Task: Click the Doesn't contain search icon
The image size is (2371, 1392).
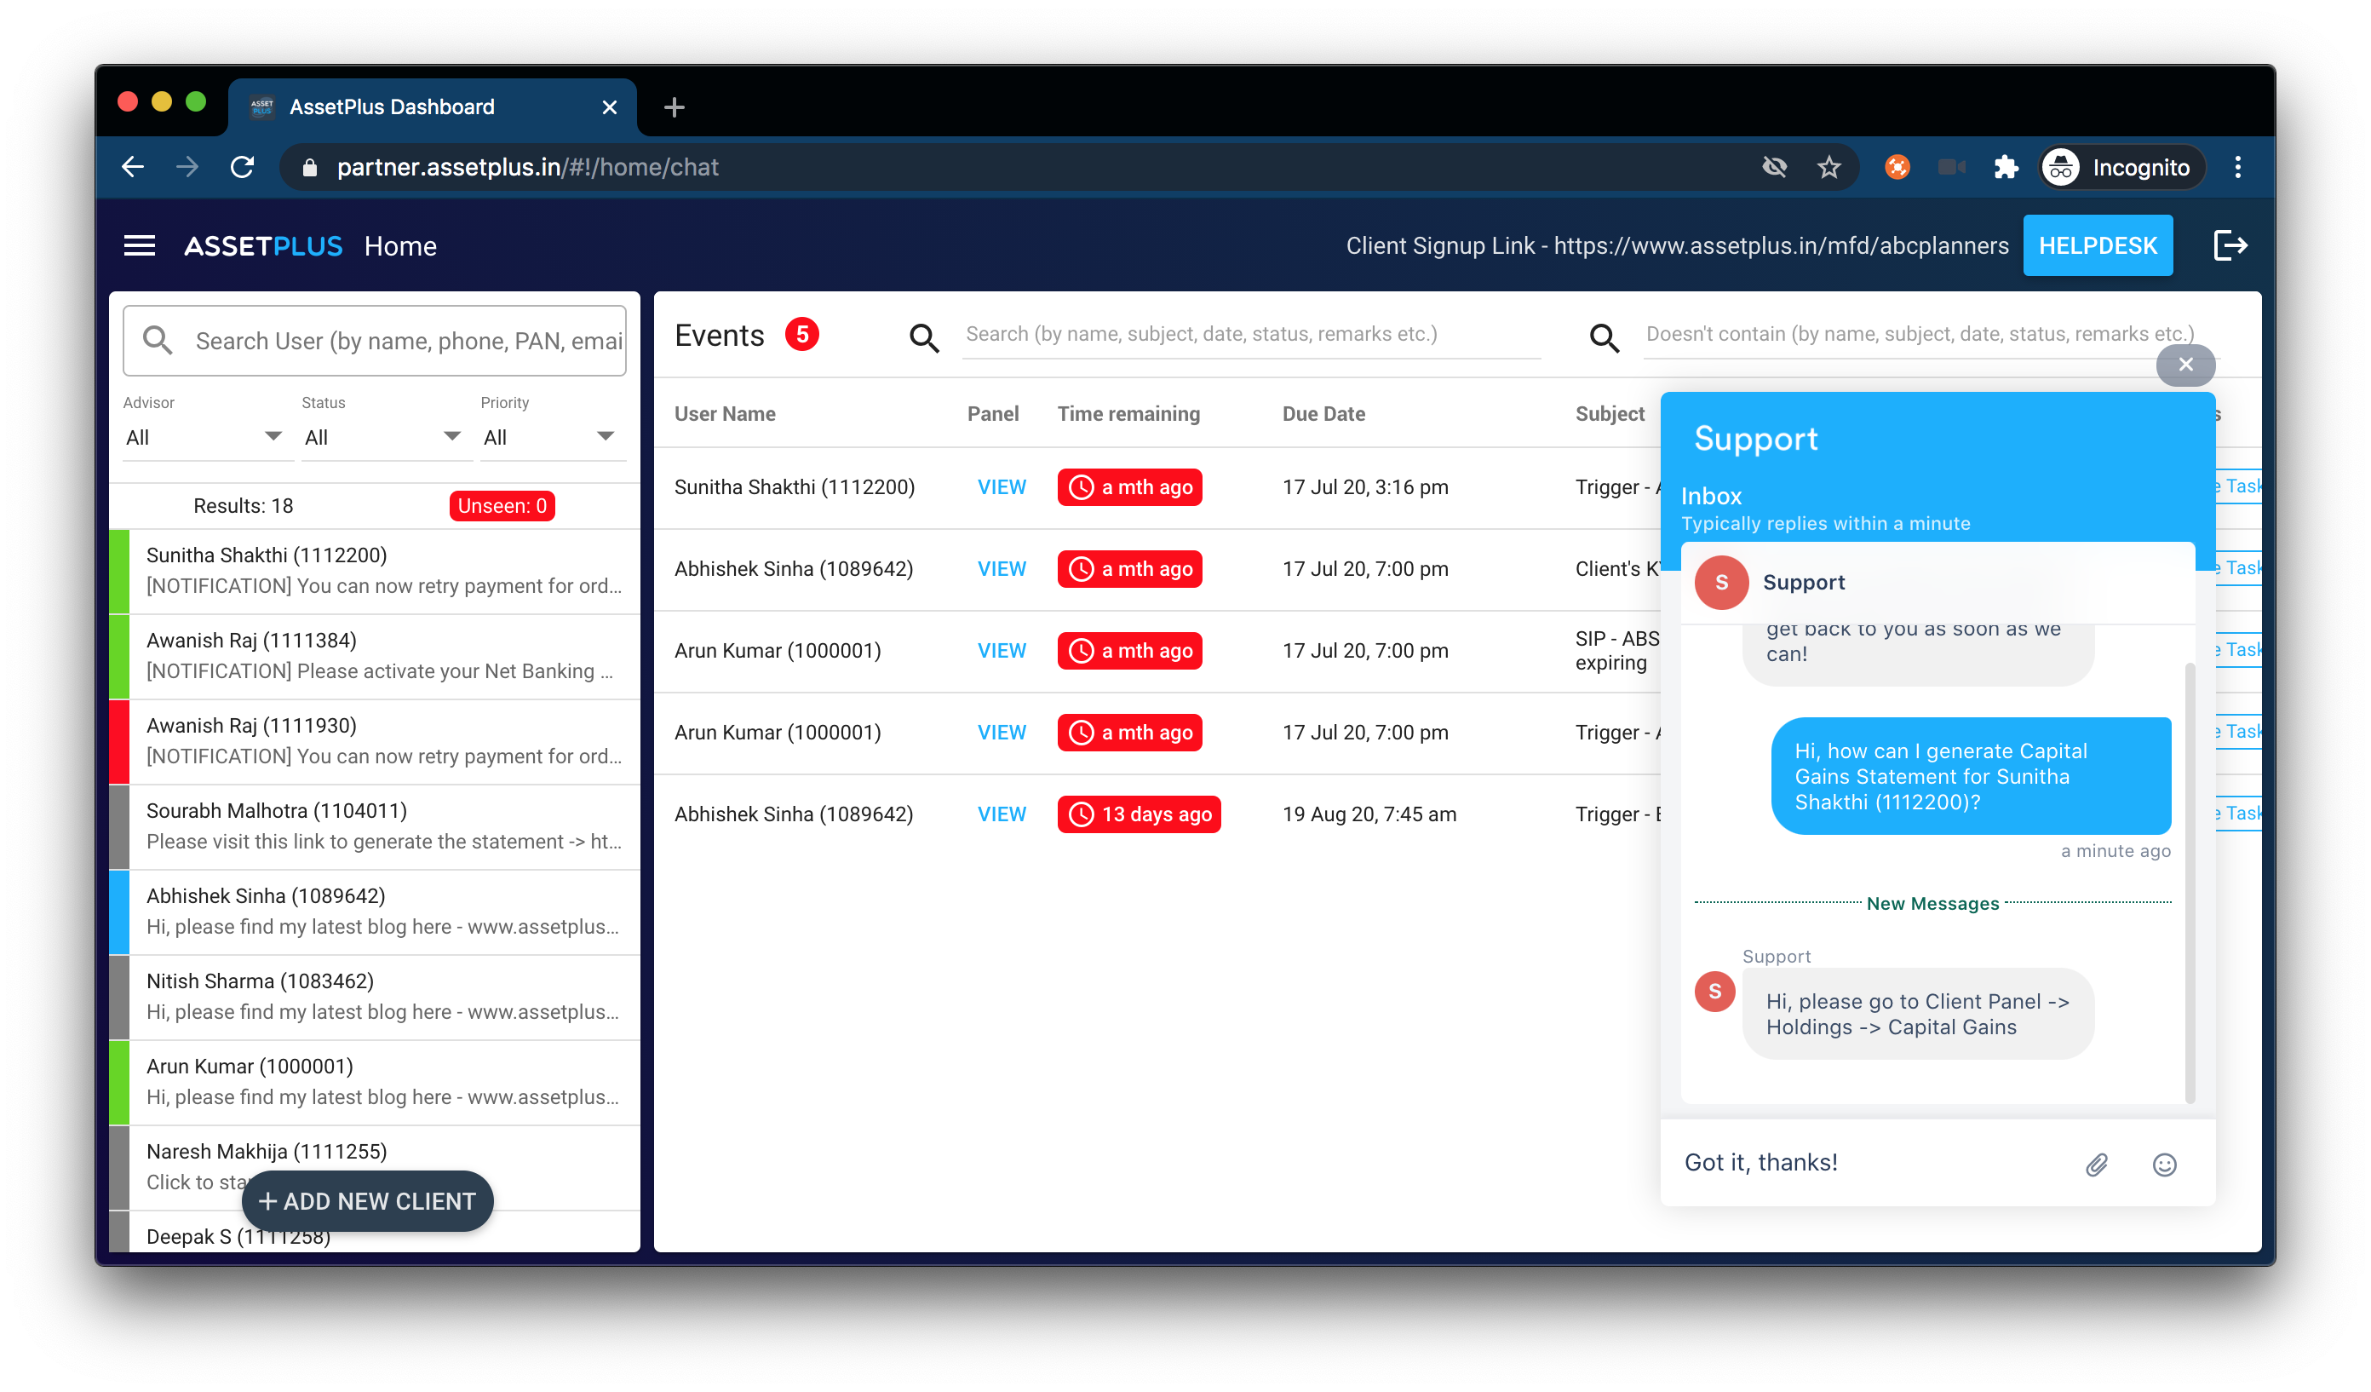Action: click(x=1605, y=337)
